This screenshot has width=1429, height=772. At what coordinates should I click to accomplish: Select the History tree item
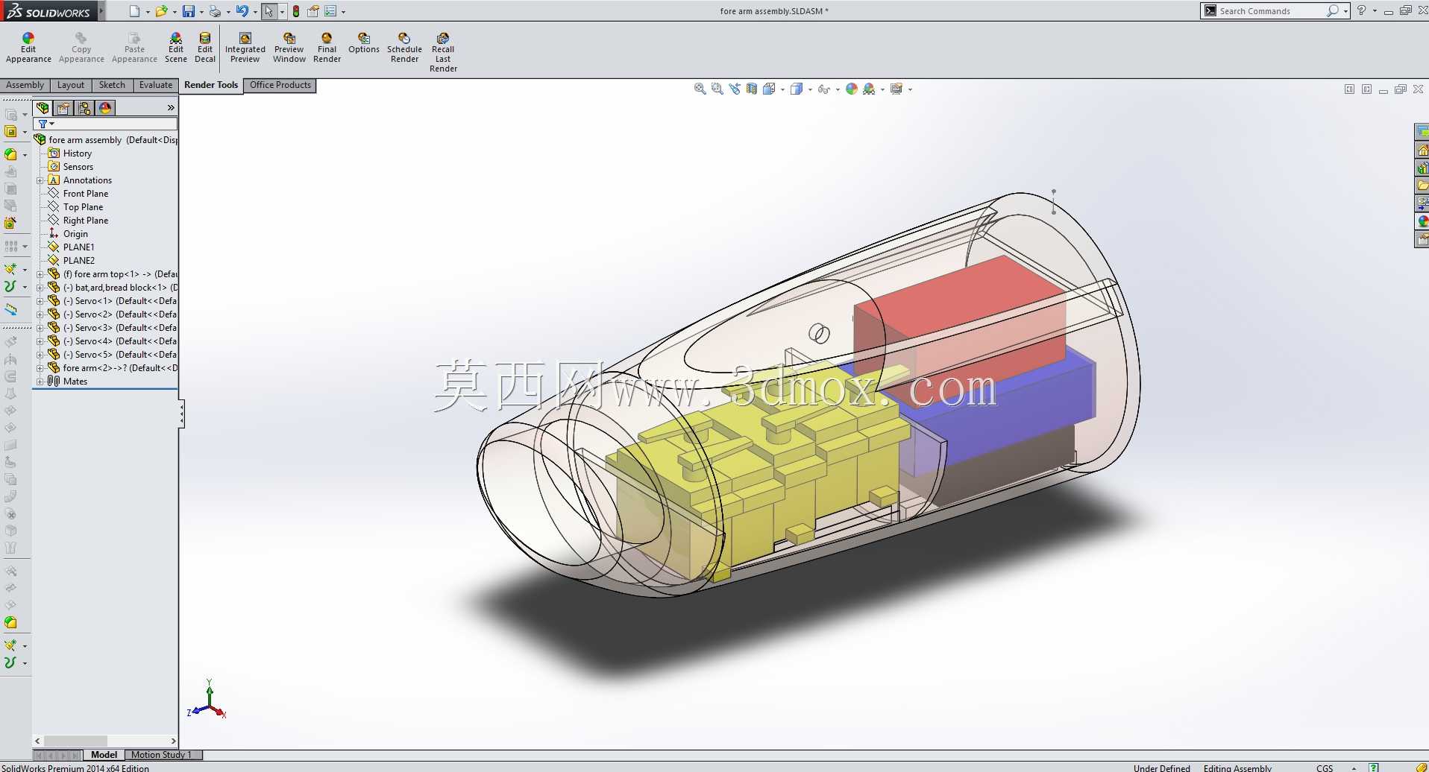pyautogui.click(x=78, y=154)
